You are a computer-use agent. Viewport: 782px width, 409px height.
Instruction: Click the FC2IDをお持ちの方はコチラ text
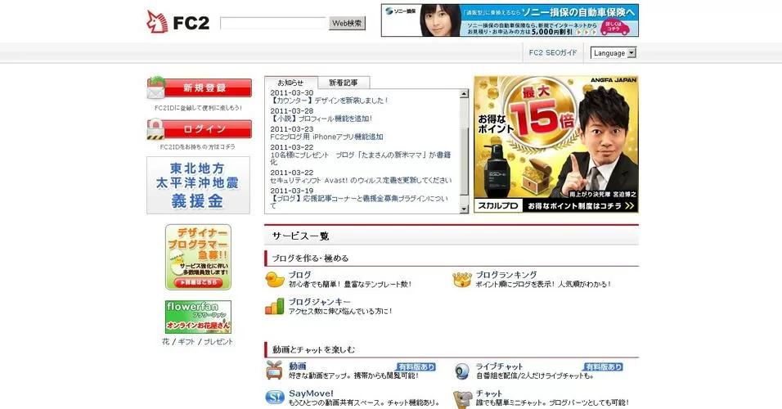197,146
